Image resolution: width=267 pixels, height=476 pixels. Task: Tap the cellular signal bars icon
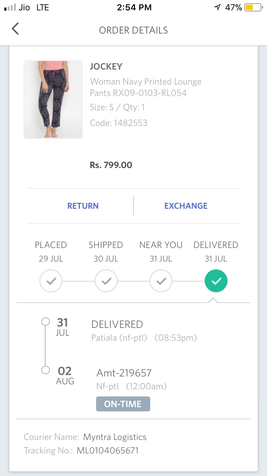click(10, 7)
